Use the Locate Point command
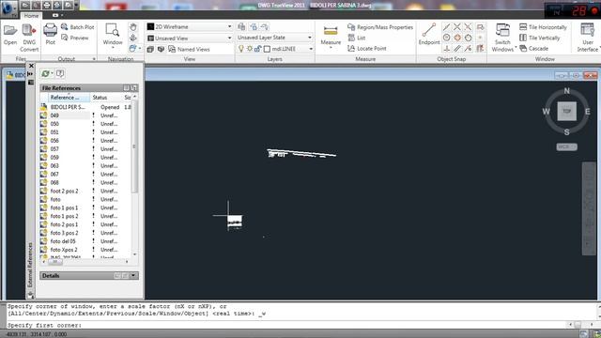Screen dimensions: 601x338 367,48
